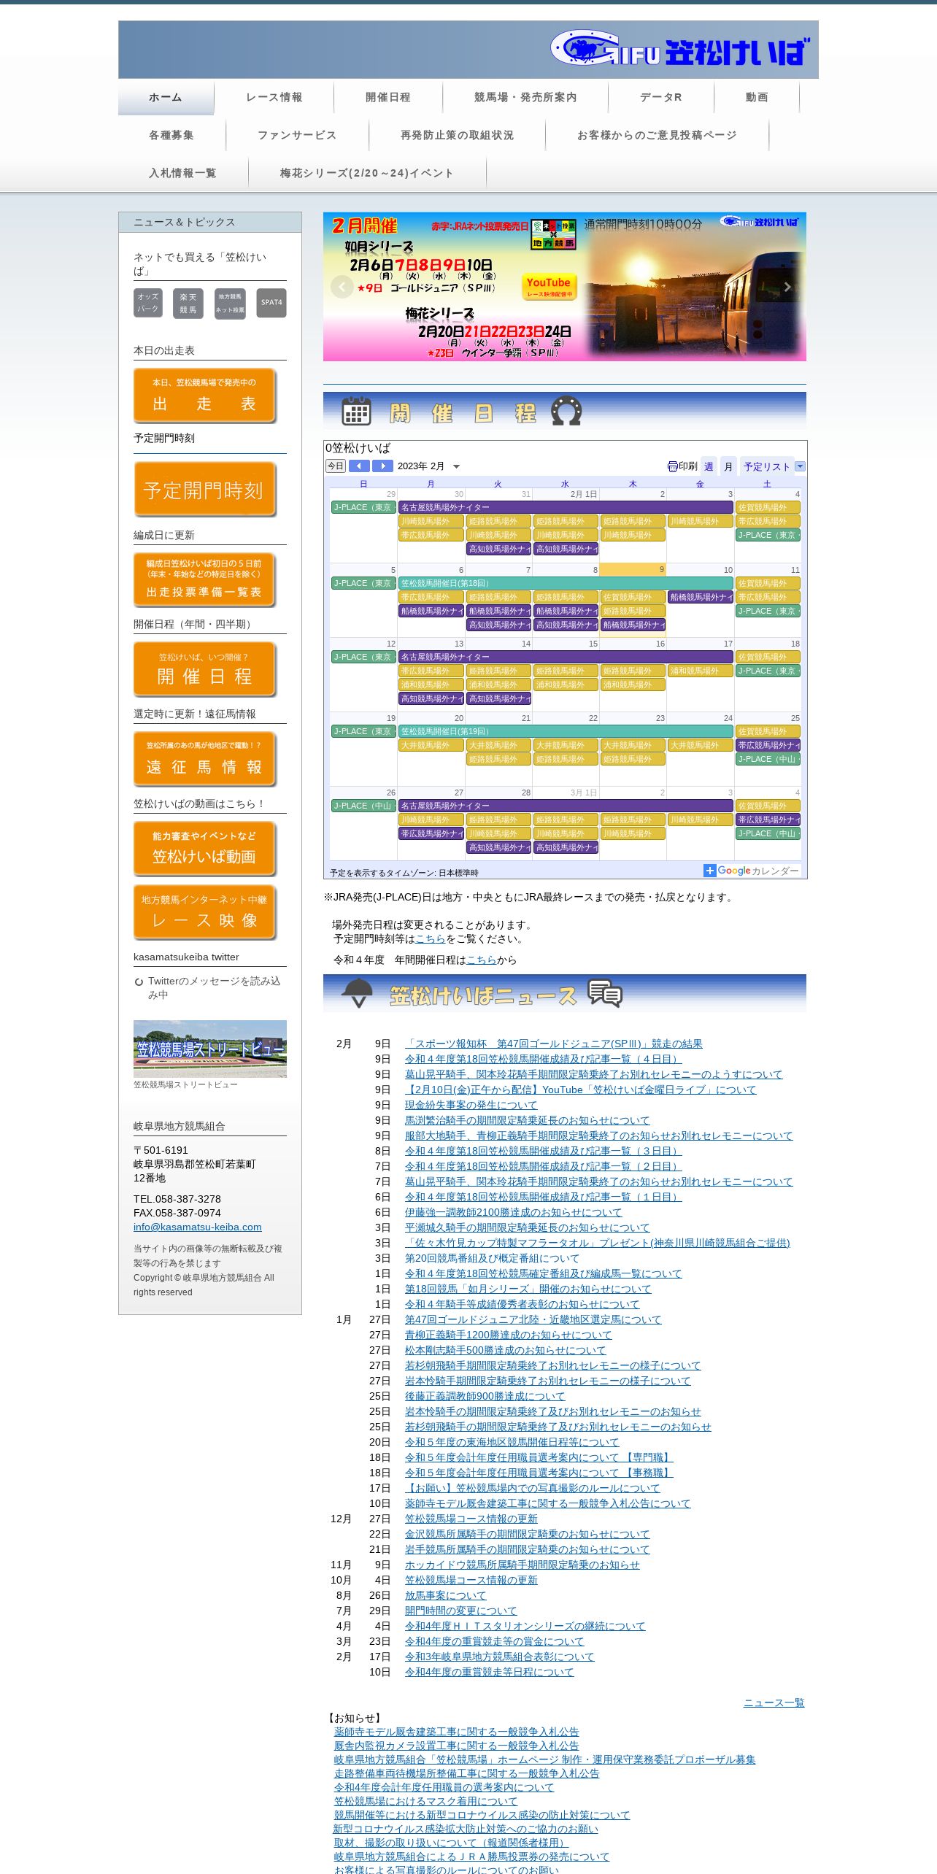The width and height of the screenshot is (937, 1874).
Task: Open the 遠征馬情報 button
Action: click(x=204, y=759)
